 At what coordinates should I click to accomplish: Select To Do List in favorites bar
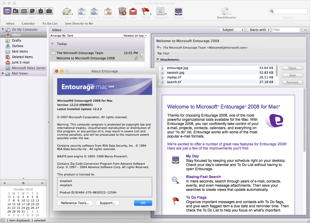click(x=50, y=24)
